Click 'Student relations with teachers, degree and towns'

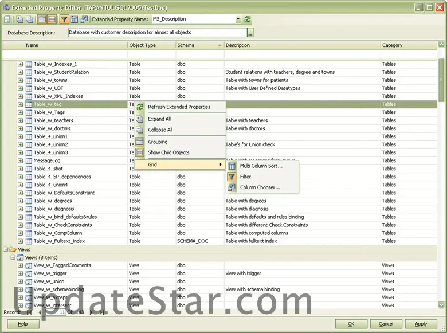pos(280,72)
